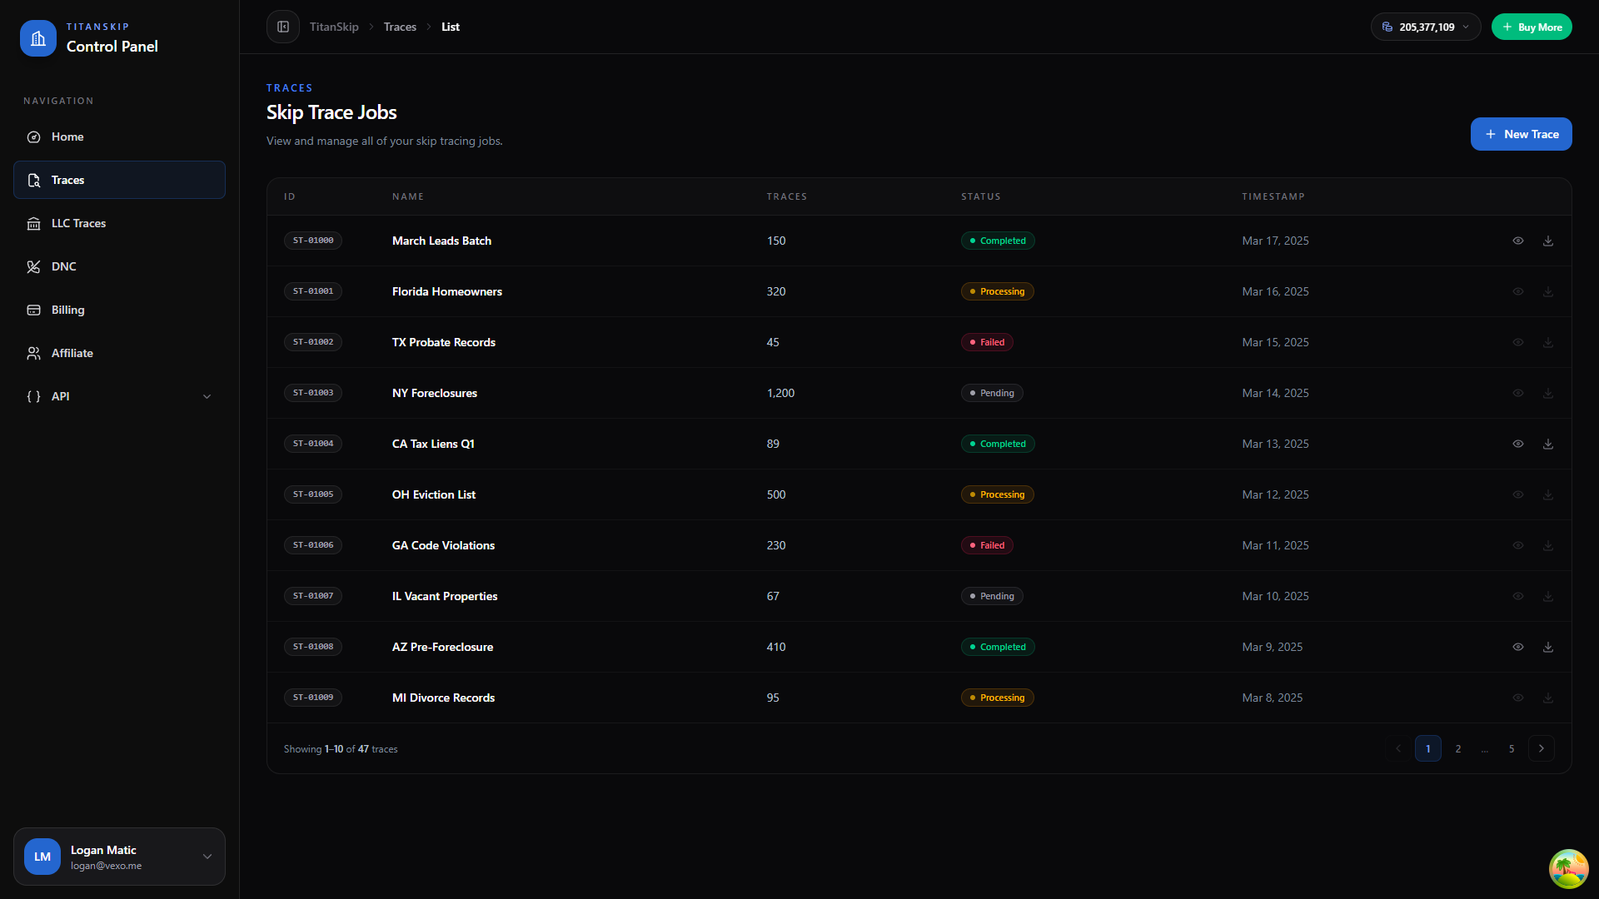Download the IL Vacant Properties results
This screenshot has width=1599, height=899.
tap(1548, 596)
